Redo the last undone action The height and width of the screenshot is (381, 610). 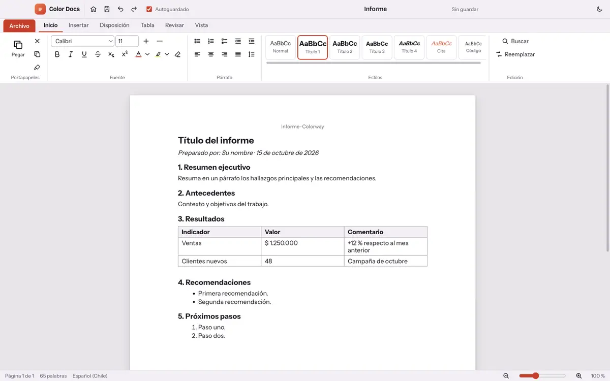pyautogui.click(x=134, y=9)
